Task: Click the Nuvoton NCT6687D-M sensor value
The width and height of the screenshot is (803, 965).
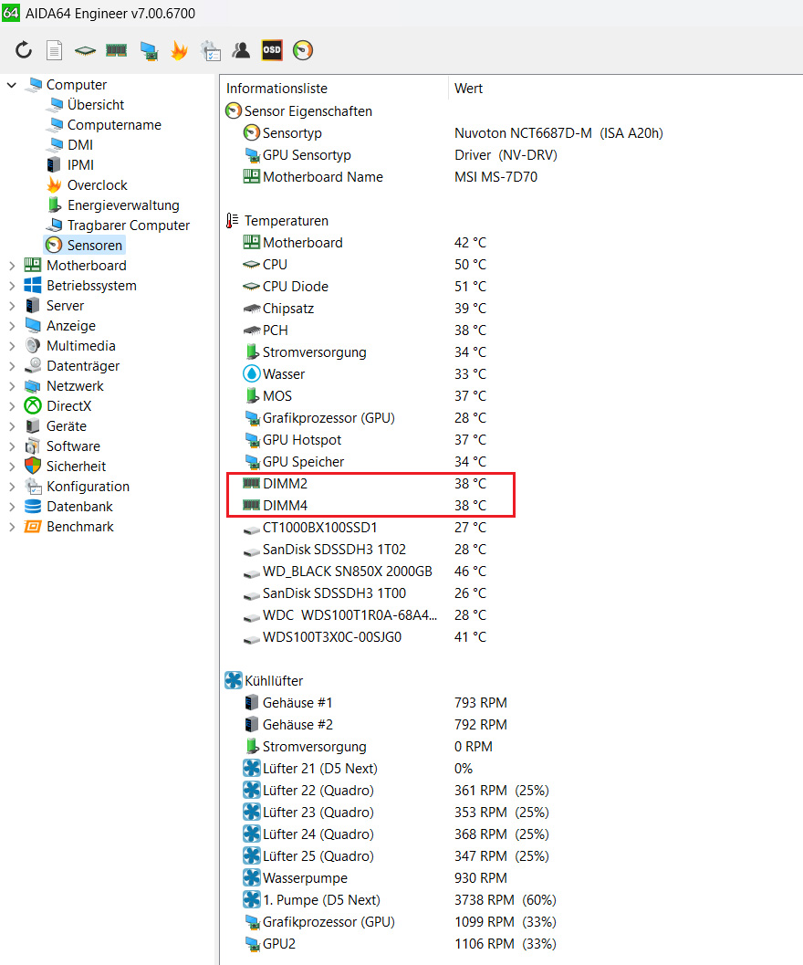Action: pos(558,133)
